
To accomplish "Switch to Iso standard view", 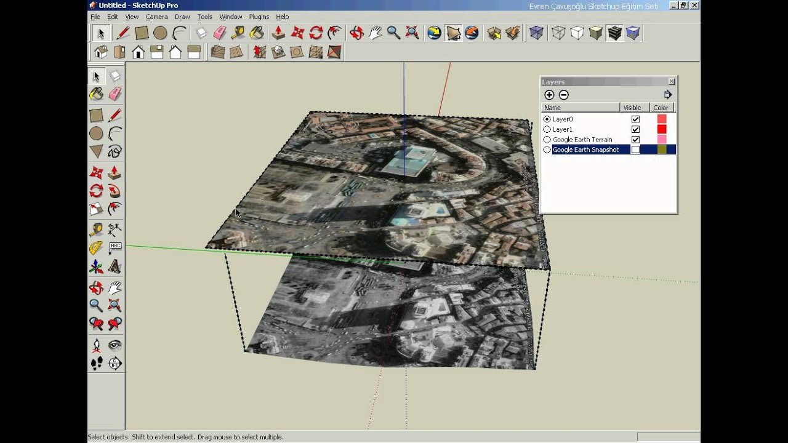I will pyautogui.click(x=101, y=52).
